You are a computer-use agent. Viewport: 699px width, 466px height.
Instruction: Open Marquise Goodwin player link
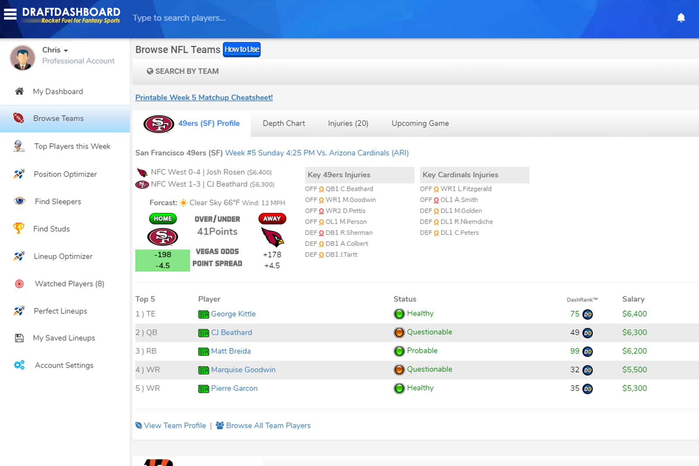click(243, 370)
